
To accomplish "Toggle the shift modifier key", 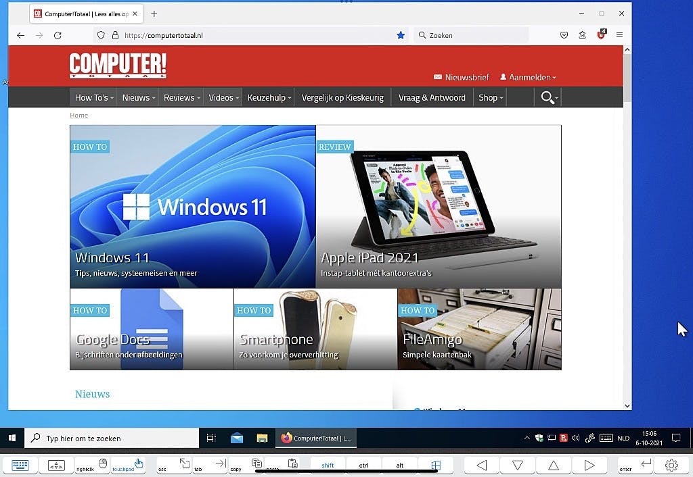I will pos(328,465).
